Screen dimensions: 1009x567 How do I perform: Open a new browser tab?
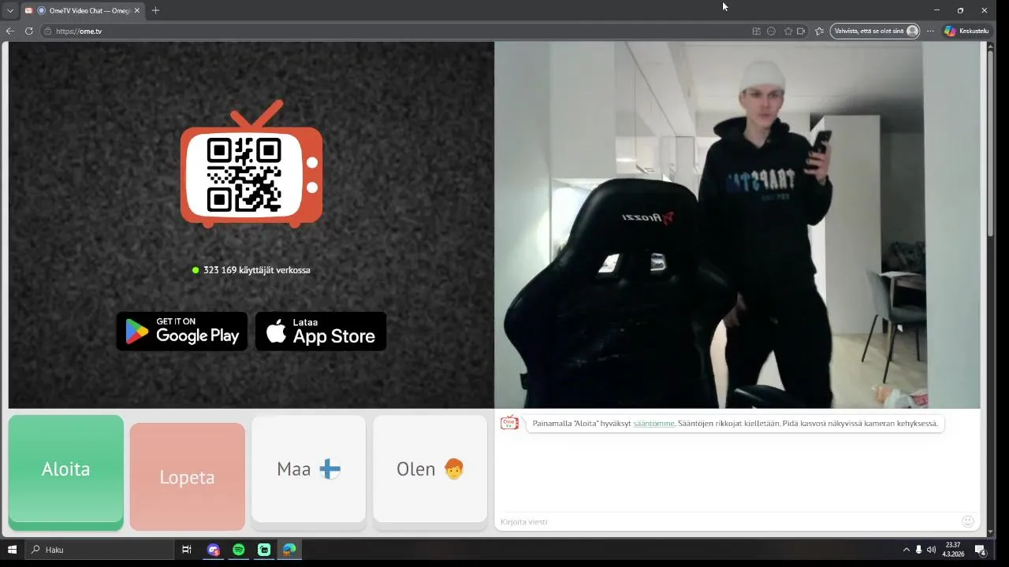[155, 10]
